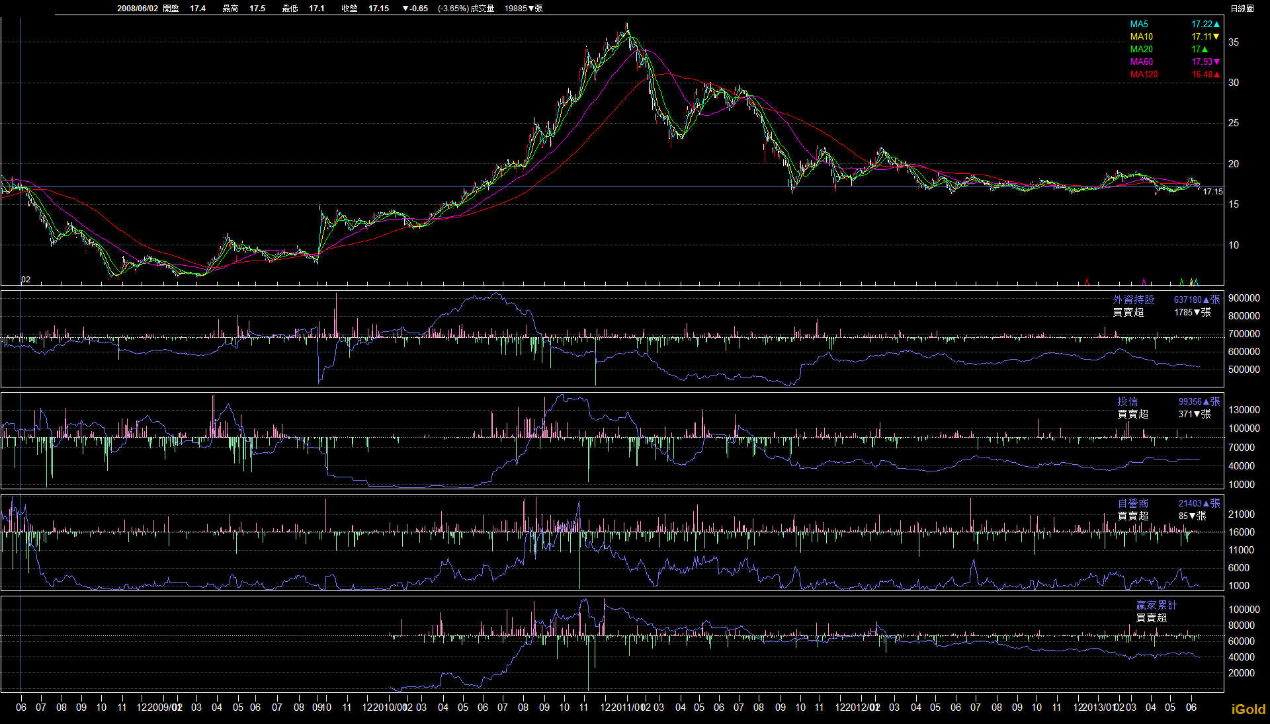Screen dimensions: 1270x724
Task: Click the price peak candle near 37
Action: (x=627, y=28)
